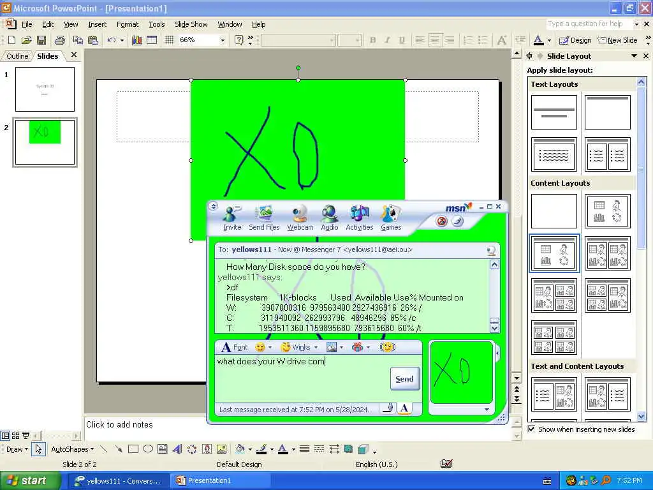The width and height of the screenshot is (653, 490).
Task: Select slide 2 thumbnail with green image
Action: point(45,142)
